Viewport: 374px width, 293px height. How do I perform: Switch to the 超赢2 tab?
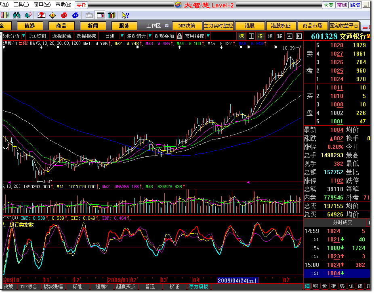(102, 287)
